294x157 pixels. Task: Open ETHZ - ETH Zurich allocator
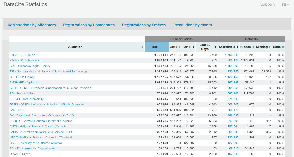(22, 55)
